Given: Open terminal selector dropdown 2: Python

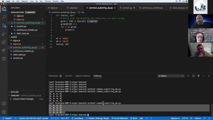Looking at the screenshot, I should tap(171, 76).
